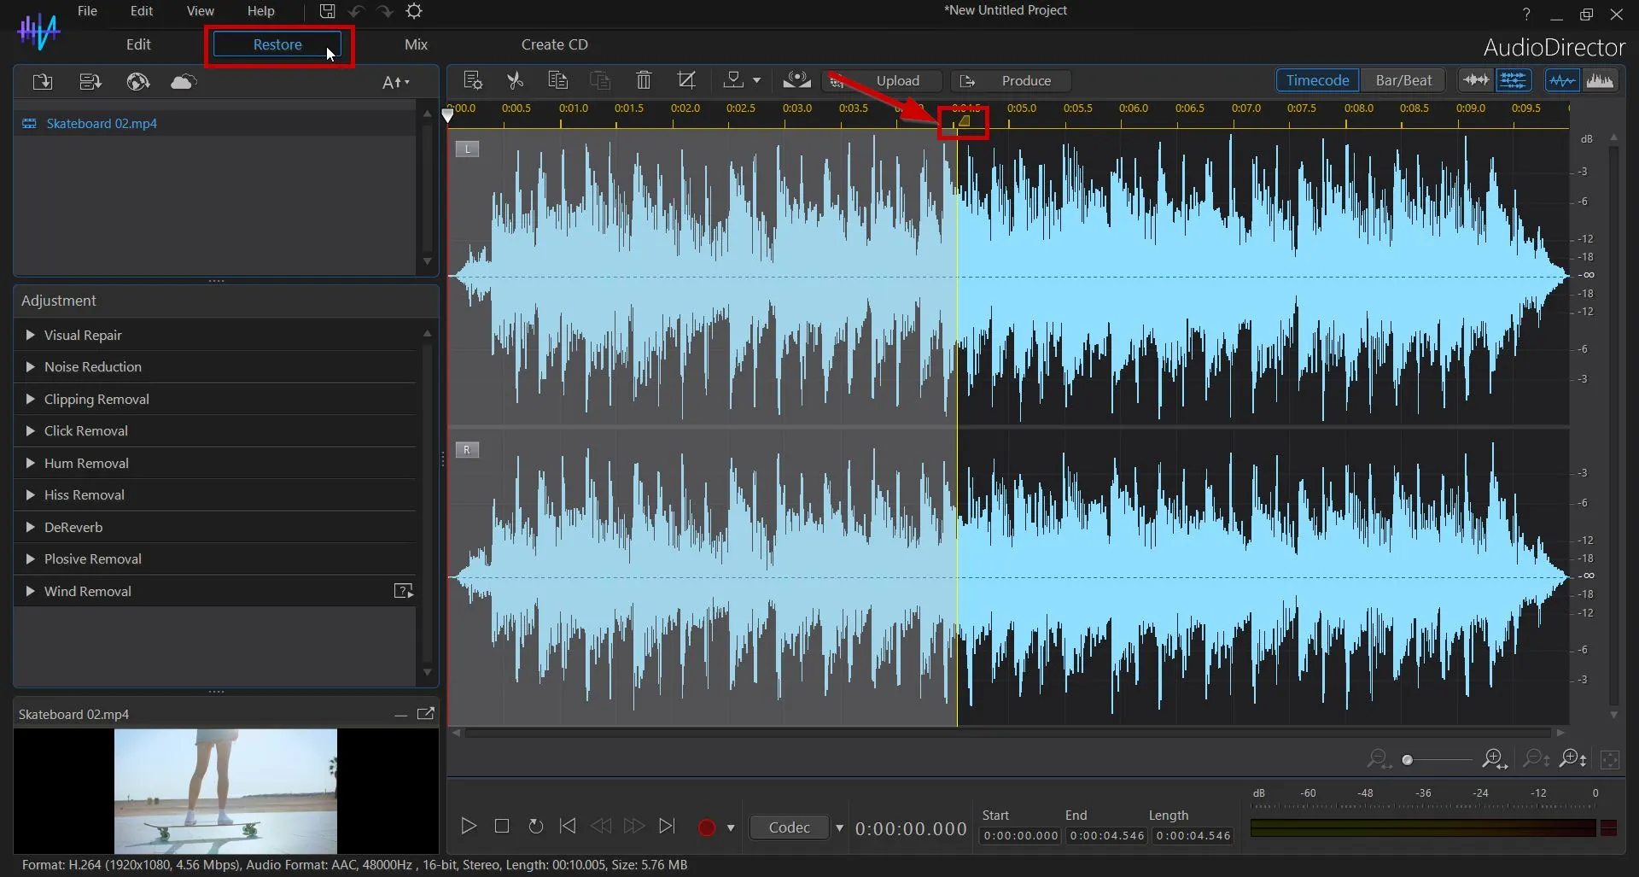
Task: Toggle Bar/Beat time display mode
Action: point(1403,79)
